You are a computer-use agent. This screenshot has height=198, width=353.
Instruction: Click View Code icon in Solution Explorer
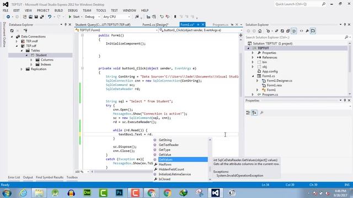tap(302, 31)
